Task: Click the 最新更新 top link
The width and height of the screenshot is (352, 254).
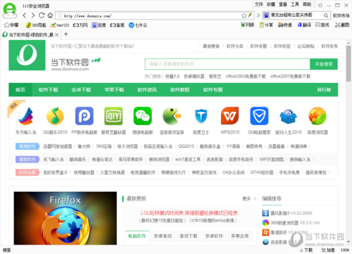Action: [x=211, y=46]
